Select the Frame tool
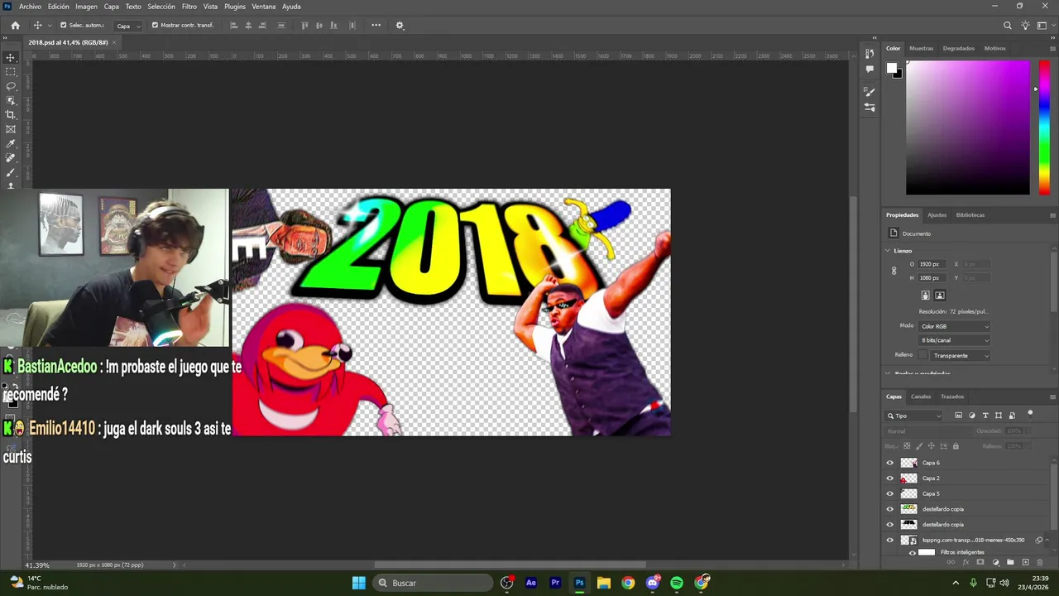Image resolution: width=1059 pixels, height=596 pixels. click(11, 129)
